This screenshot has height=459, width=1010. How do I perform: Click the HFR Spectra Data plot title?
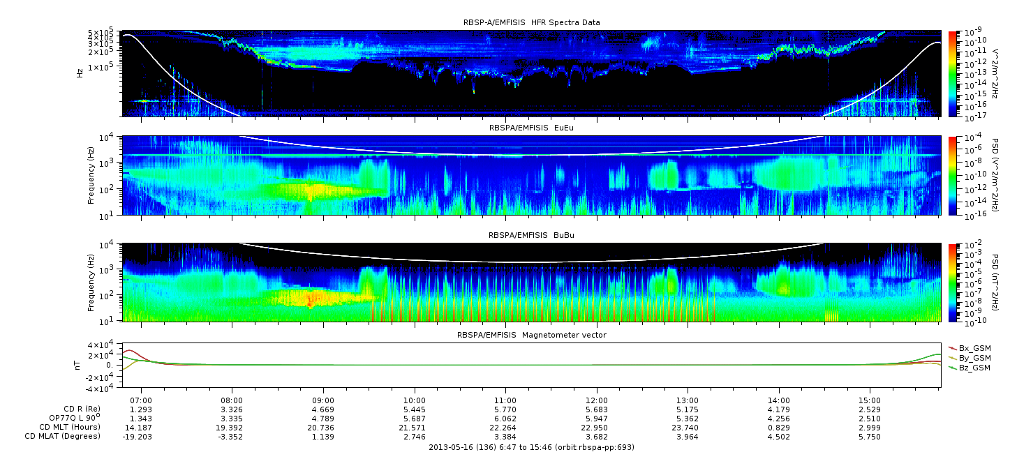pos(531,22)
